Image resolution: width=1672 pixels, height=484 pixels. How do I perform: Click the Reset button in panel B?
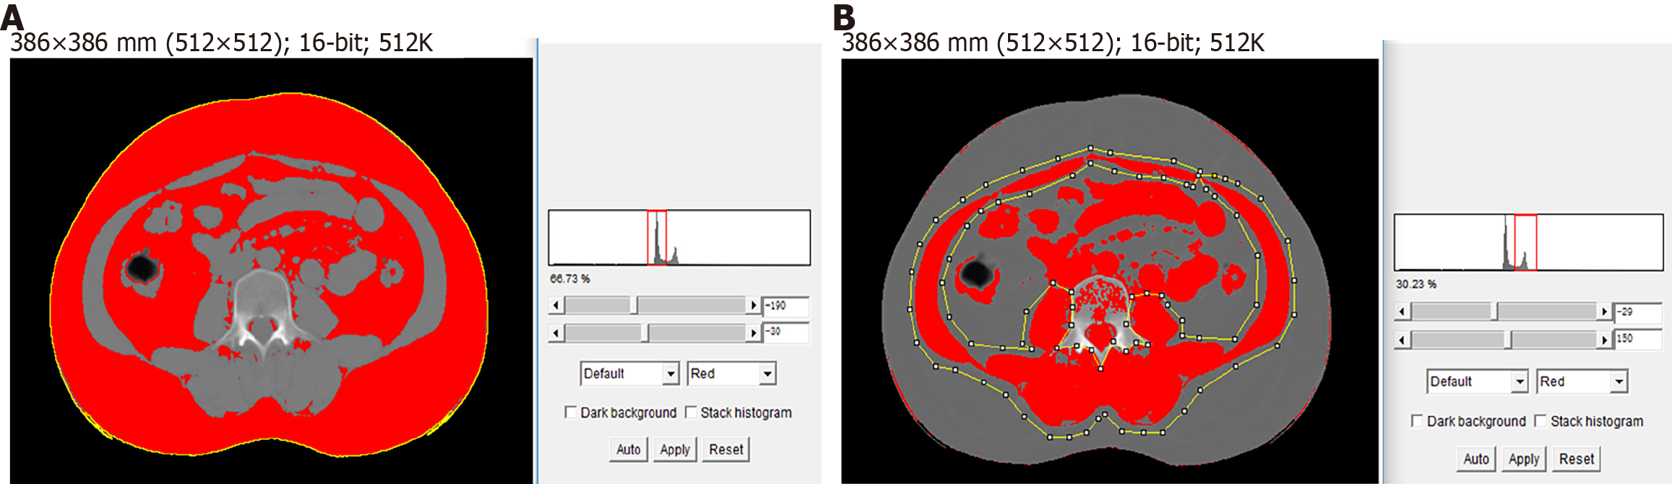pyautogui.click(x=1576, y=459)
